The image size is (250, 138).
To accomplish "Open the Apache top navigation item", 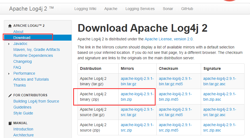I will coord(111,9).
